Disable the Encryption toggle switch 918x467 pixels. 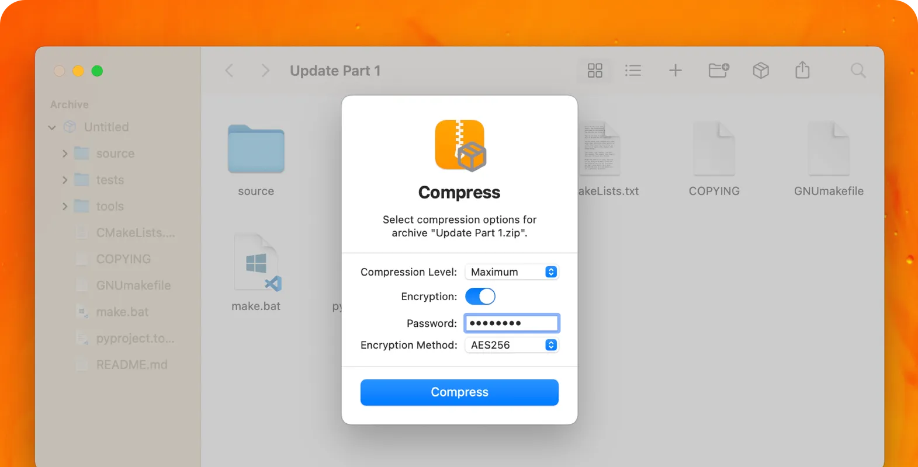pos(480,297)
